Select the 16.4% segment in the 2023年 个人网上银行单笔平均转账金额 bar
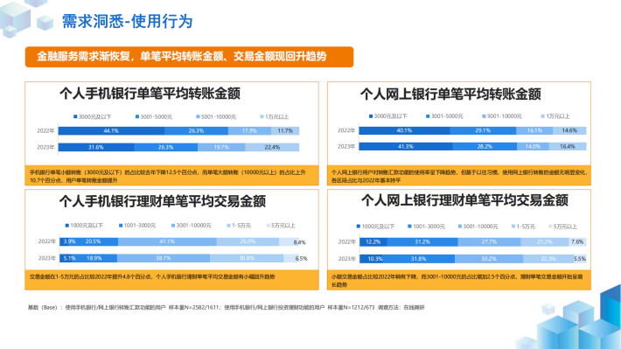Viewport: 621px width, 349px height. coord(568,147)
